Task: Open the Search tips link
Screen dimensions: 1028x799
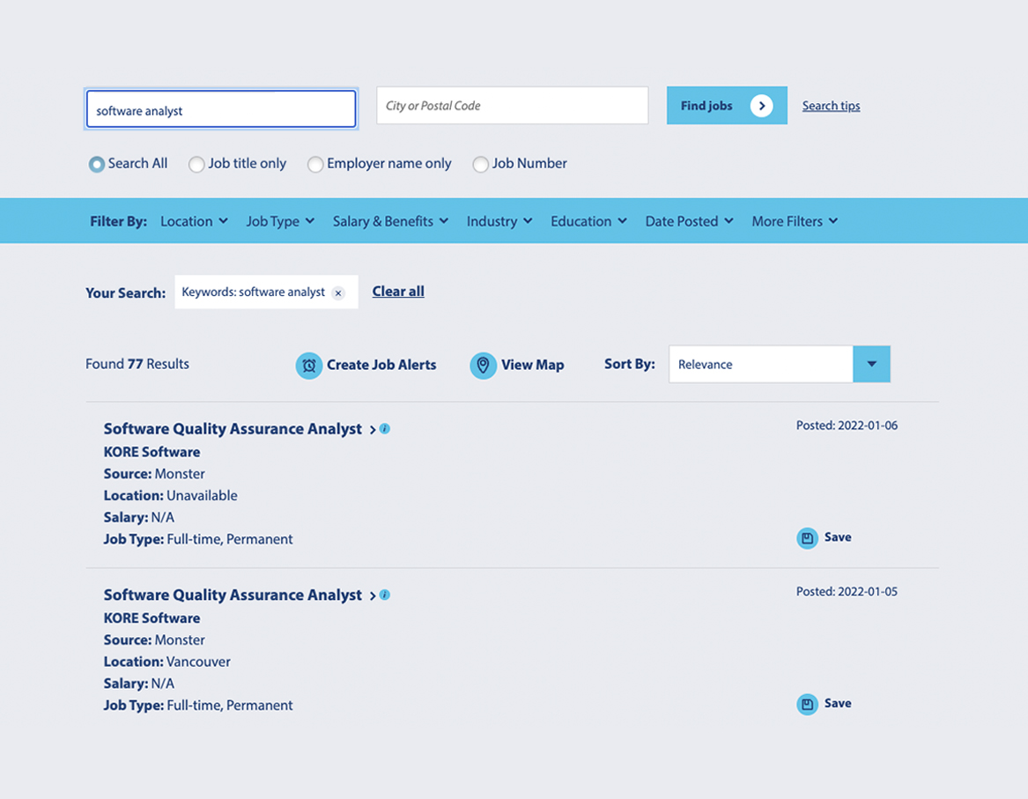Action: pos(831,105)
